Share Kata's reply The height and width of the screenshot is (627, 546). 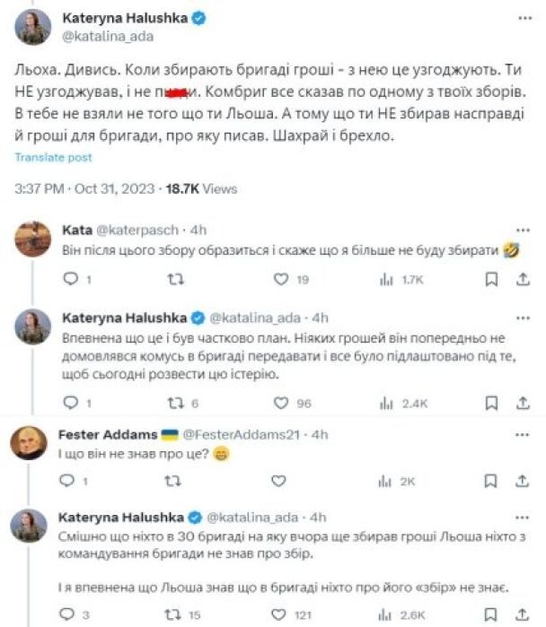524,280
